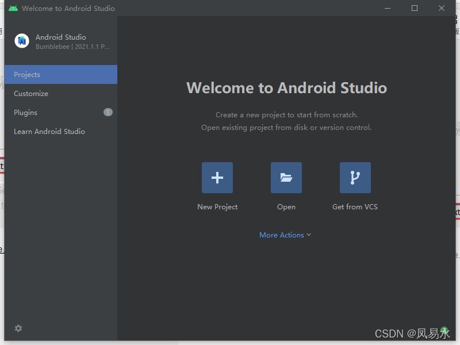
Task: Click the New Project plus icon
Action: click(x=217, y=178)
